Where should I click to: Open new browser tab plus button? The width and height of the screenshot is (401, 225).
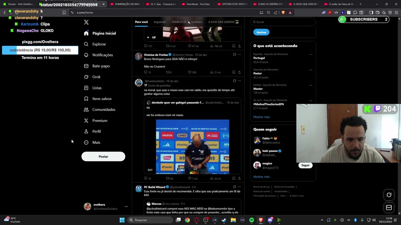click(361, 4)
